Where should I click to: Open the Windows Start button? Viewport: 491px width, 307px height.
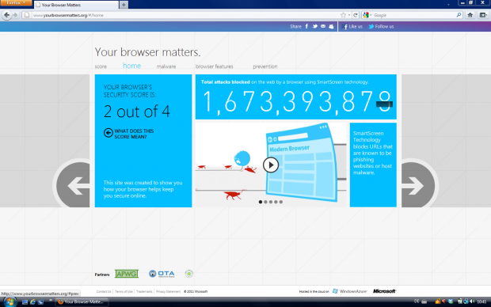(10, 302)
